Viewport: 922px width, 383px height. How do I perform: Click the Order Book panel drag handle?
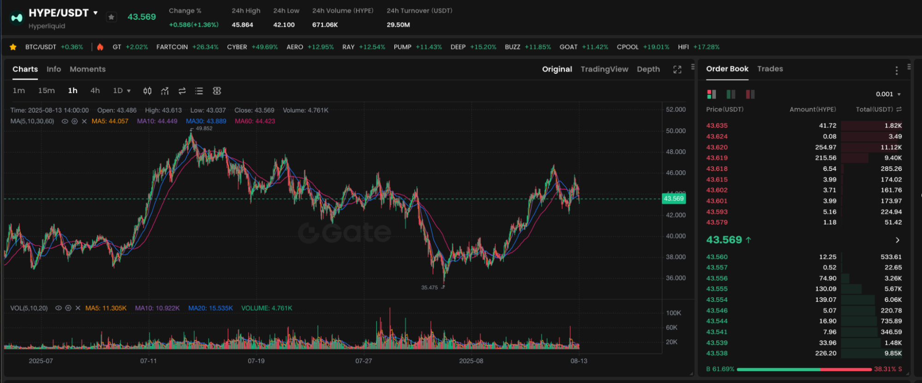coord(909,67)
